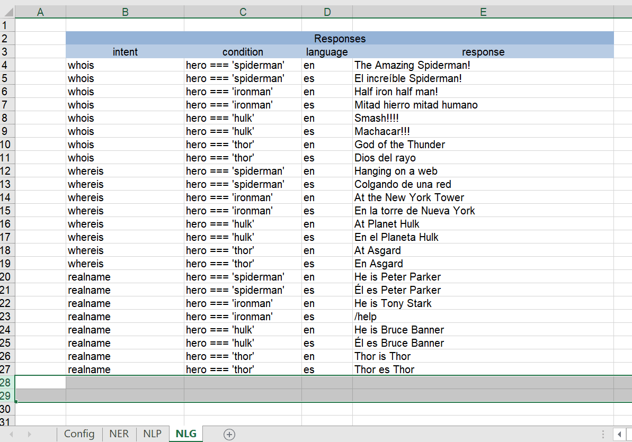Select all cells using the corner triangle
This screenshot has height=442, width=632.
[x=10, y=12]
